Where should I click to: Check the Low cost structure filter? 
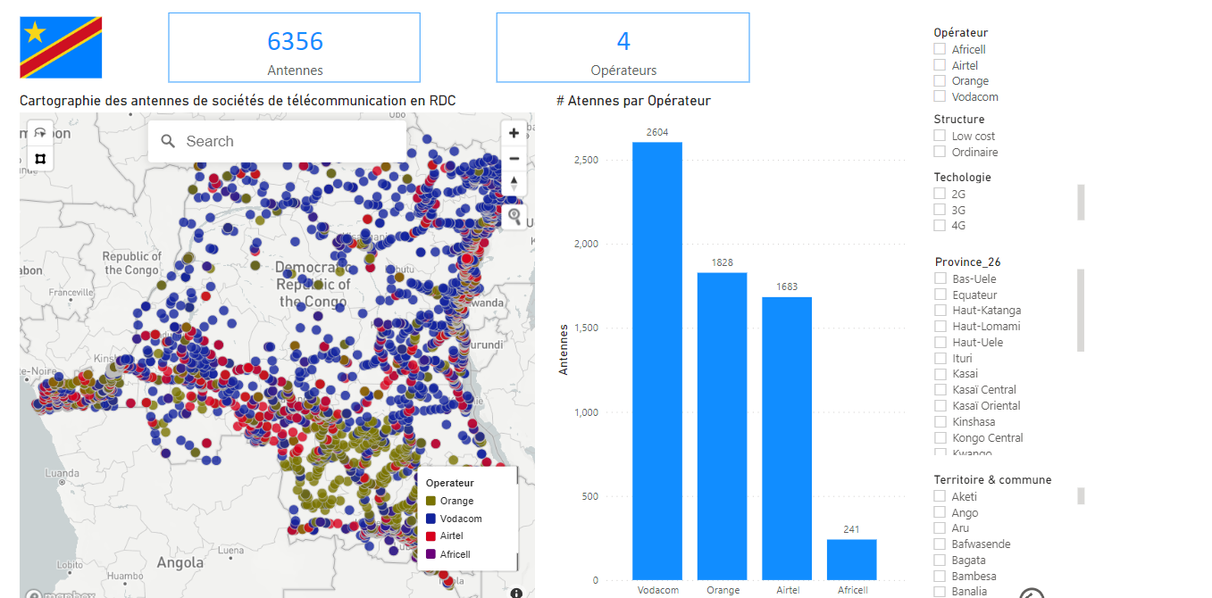[x=940, y=136]
